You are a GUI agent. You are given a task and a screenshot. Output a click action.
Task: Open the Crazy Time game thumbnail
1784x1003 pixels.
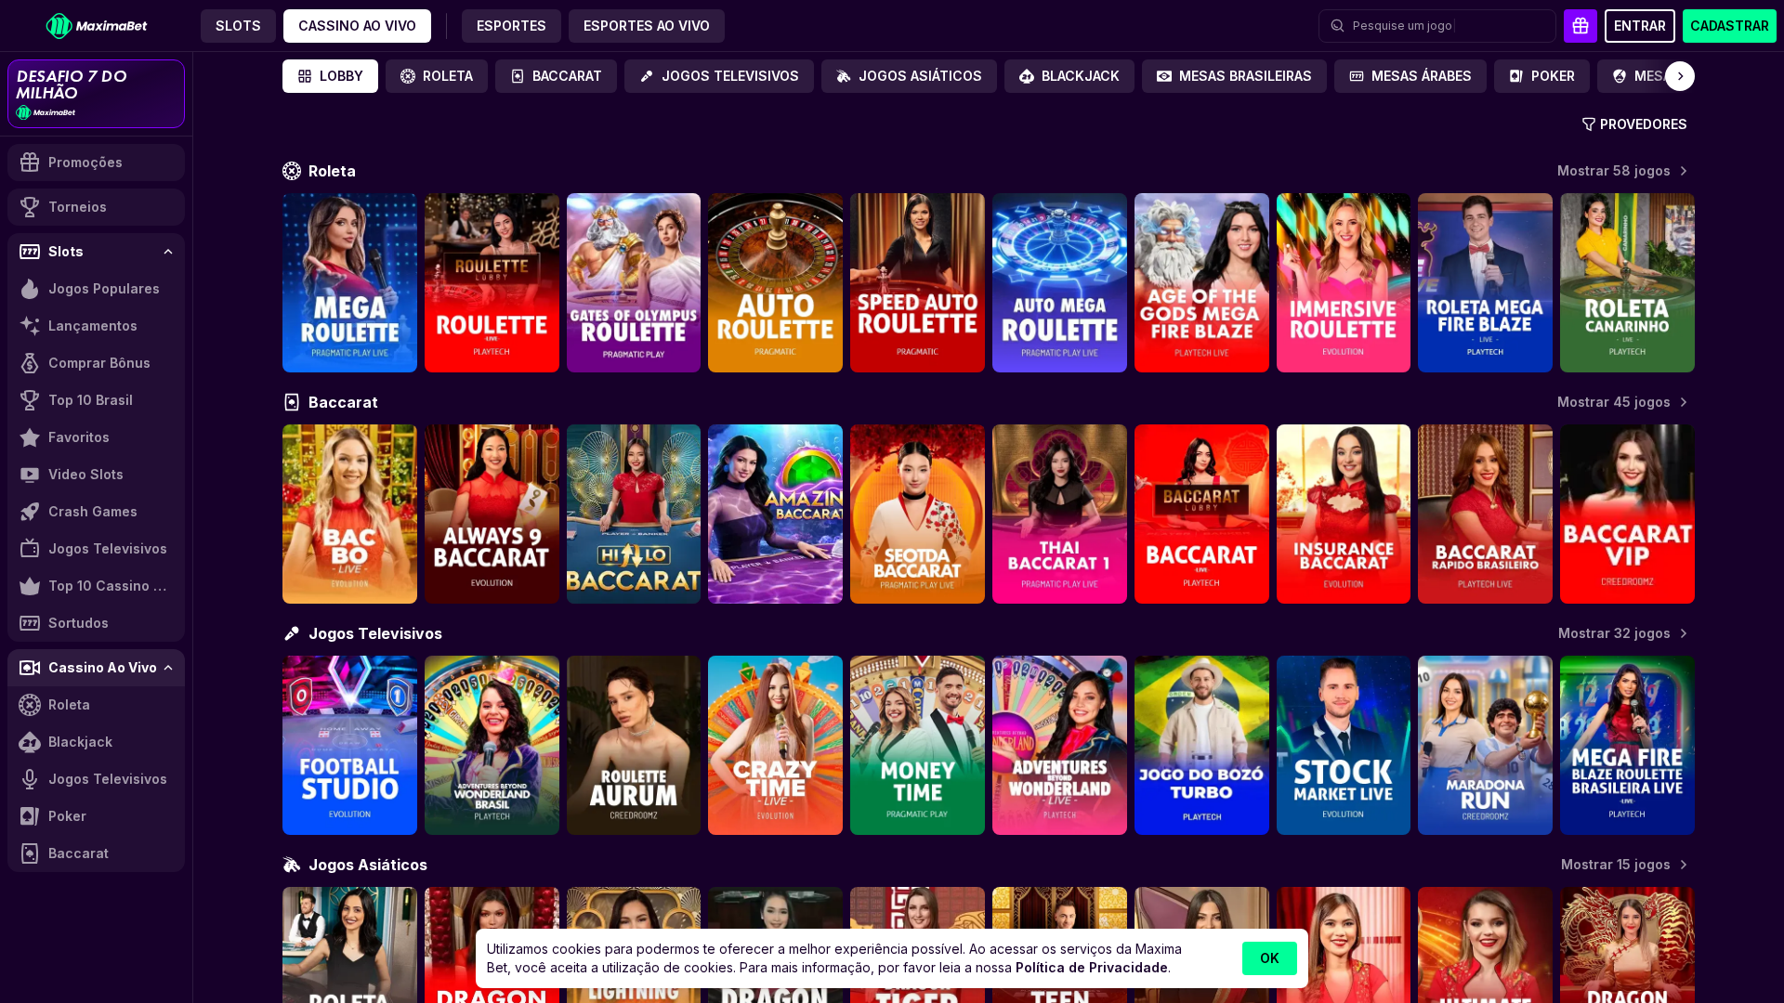[775, 746]
